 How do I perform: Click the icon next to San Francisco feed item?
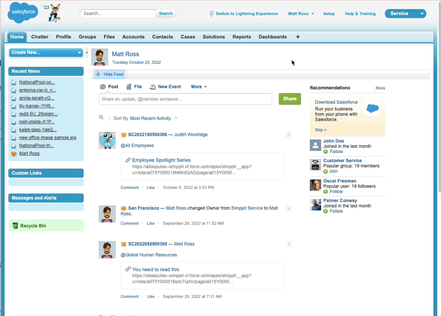pyautogui.click(x=124, y=208)
